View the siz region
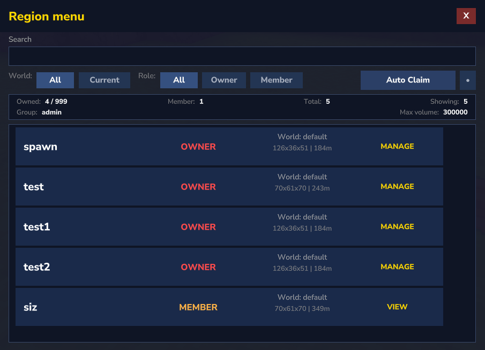The height and width of the screenshot is (350, 485). point(397,307)
